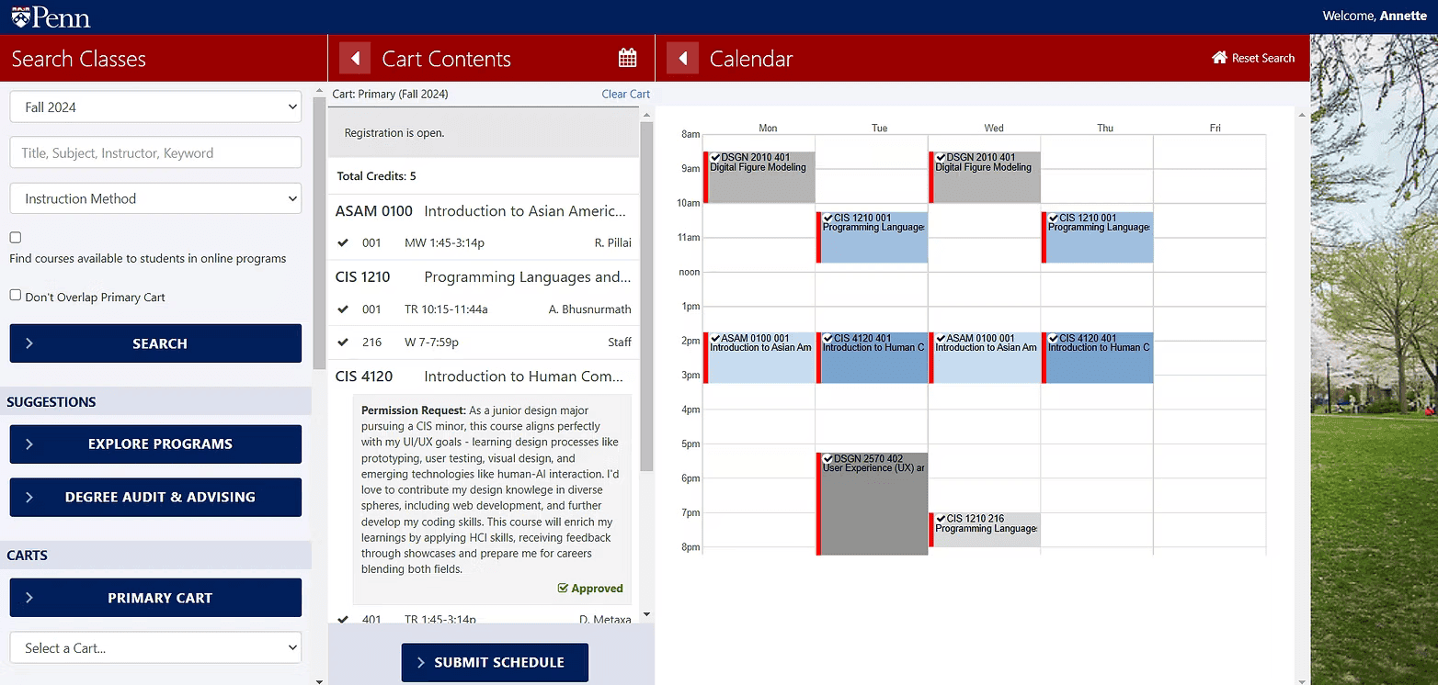Click chevron icon on Degree Audit & Advising

pos(29,498)
